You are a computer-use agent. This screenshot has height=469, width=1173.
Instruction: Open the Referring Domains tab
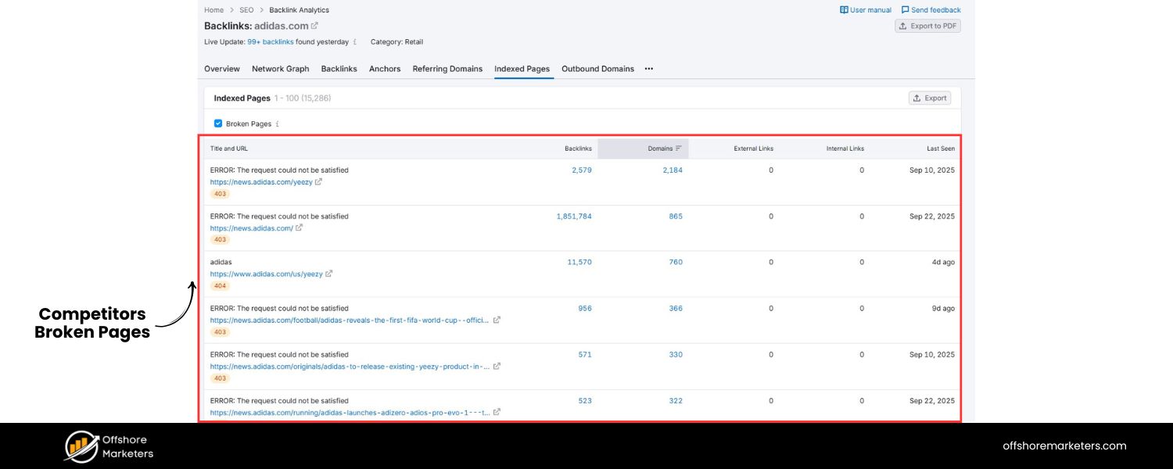pyautogui.click(x=447, y=69)
